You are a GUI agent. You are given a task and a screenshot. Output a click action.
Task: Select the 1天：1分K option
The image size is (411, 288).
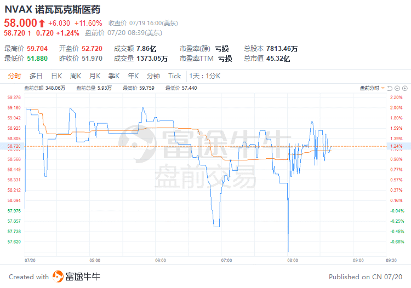tap(205, 76)
